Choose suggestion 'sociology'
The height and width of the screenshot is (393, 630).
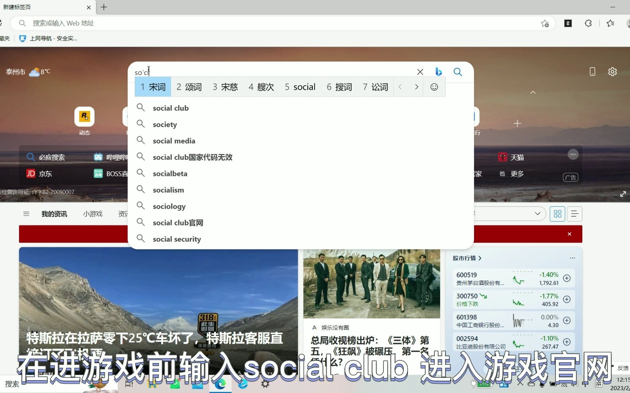point(301,206)
